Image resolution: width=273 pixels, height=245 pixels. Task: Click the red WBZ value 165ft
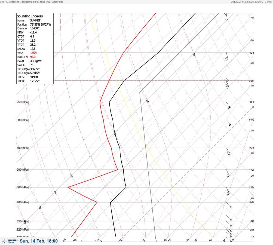33,53
